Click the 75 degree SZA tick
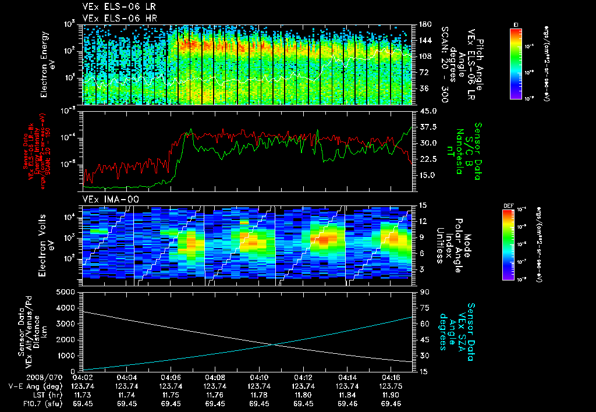596x412 pixels. coord(425,308)
